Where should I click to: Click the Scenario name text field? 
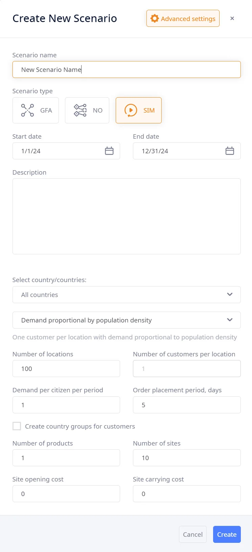[x=127, y=70]
